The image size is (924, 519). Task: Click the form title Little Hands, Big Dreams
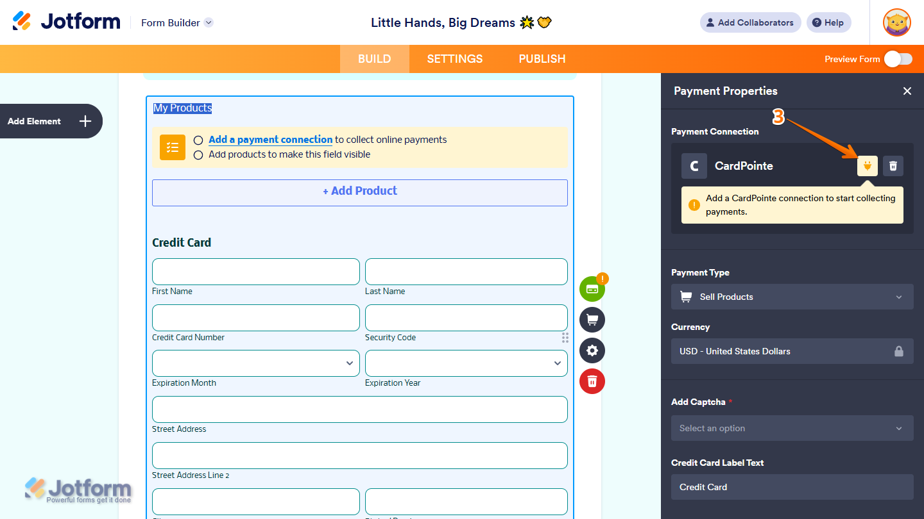(x=461, y=22)
